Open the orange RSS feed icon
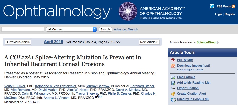 click(x=233, y=6)
